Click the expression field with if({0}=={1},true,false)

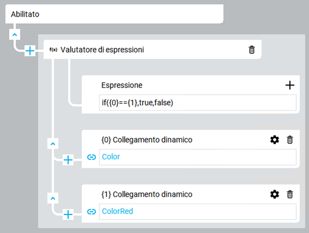coord(198,103)
